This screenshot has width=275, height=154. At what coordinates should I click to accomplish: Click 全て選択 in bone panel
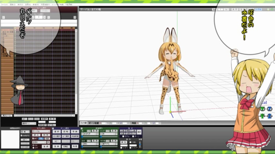(66, 136)
